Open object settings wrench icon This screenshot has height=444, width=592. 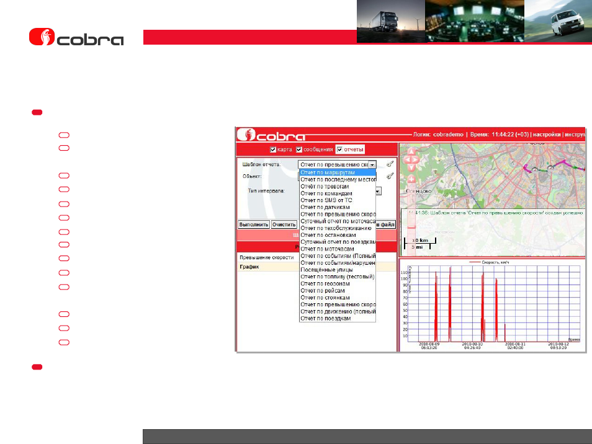[x=390, y=175]
